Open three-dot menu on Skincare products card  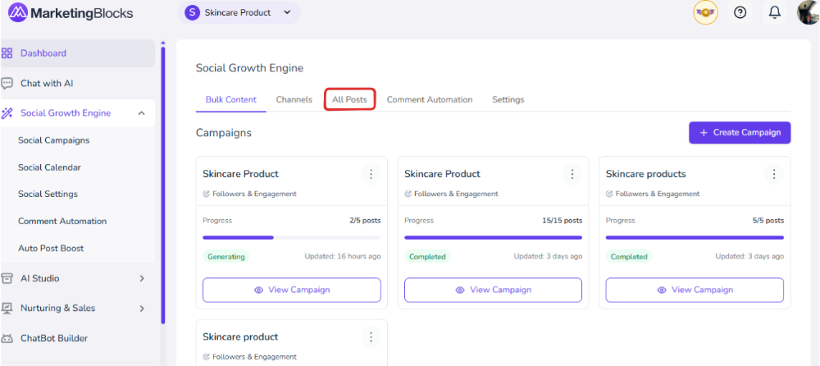point(773,174)
